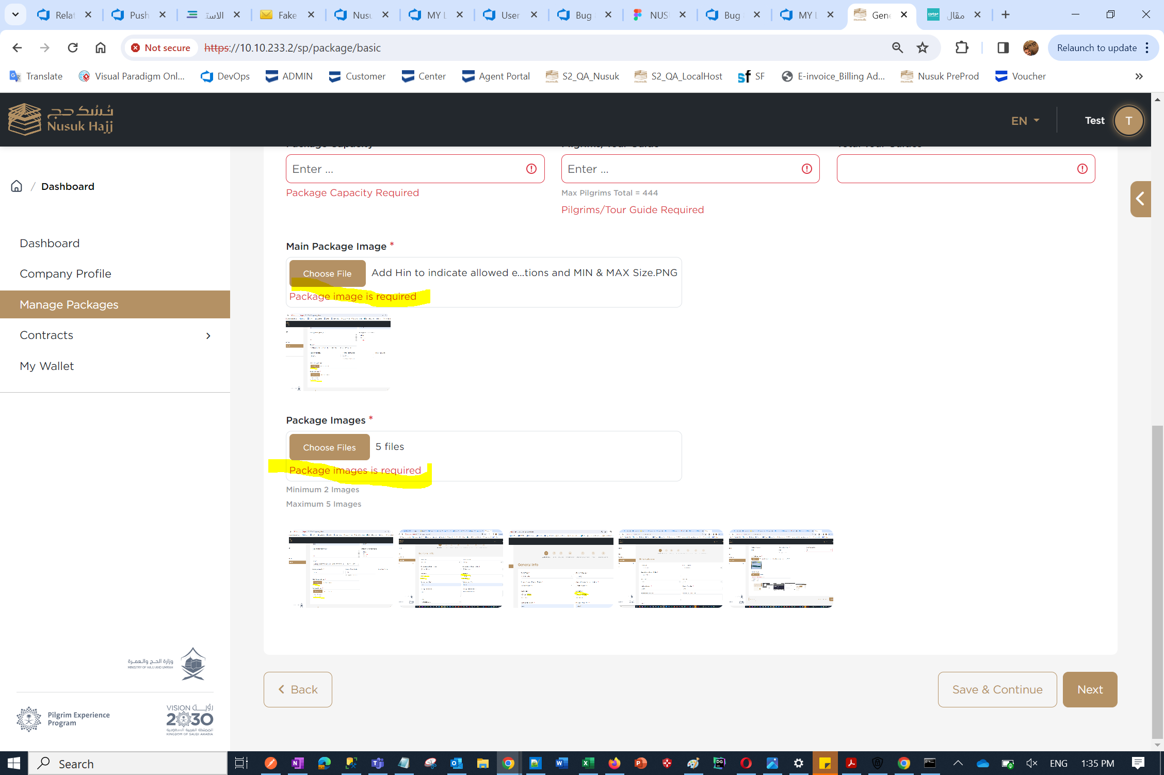Open My Wallet sidebar item

pos(47,366)
